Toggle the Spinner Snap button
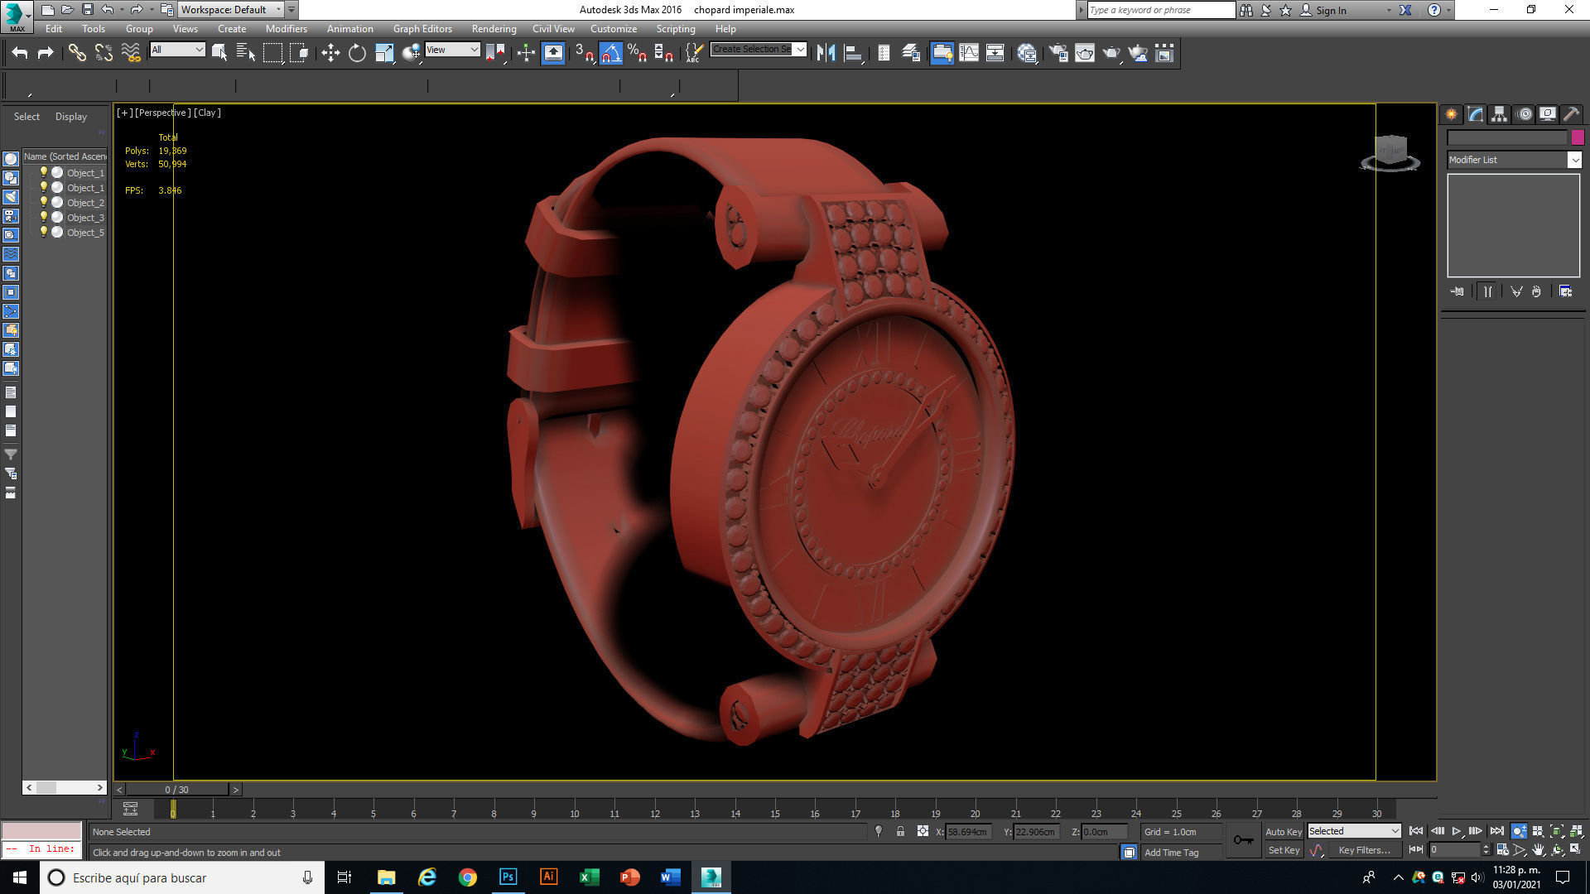 click(x=663, y=53)
